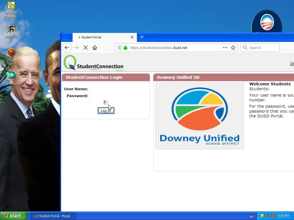294x220 pixels.
Task: Click the green padlock security icon
Action: click(x=125, y=48)
